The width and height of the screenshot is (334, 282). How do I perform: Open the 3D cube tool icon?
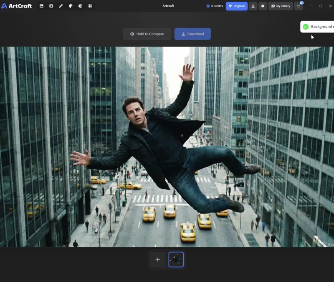pos(80,6)
